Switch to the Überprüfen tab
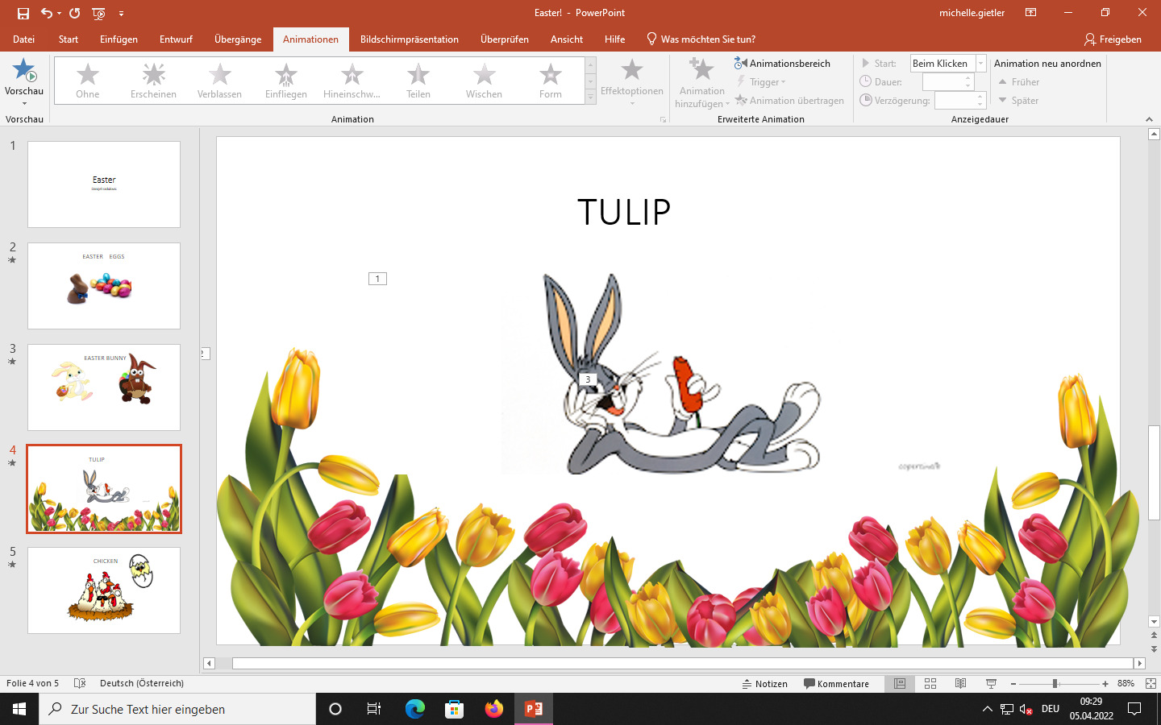Image resolution: width=1161 pixels, height=725 pixels. (505, 39)
